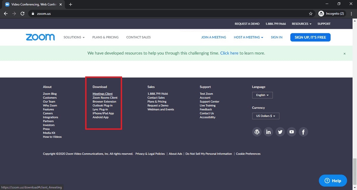
Task: Expand the Solutions menu
Action: [x=74, y=37]
